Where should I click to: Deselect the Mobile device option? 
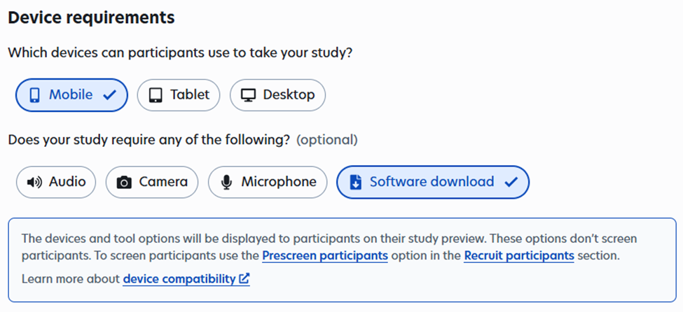71,95
